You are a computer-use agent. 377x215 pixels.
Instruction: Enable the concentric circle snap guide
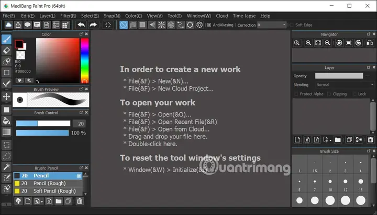pyautogui.click(x=171, y=25)
